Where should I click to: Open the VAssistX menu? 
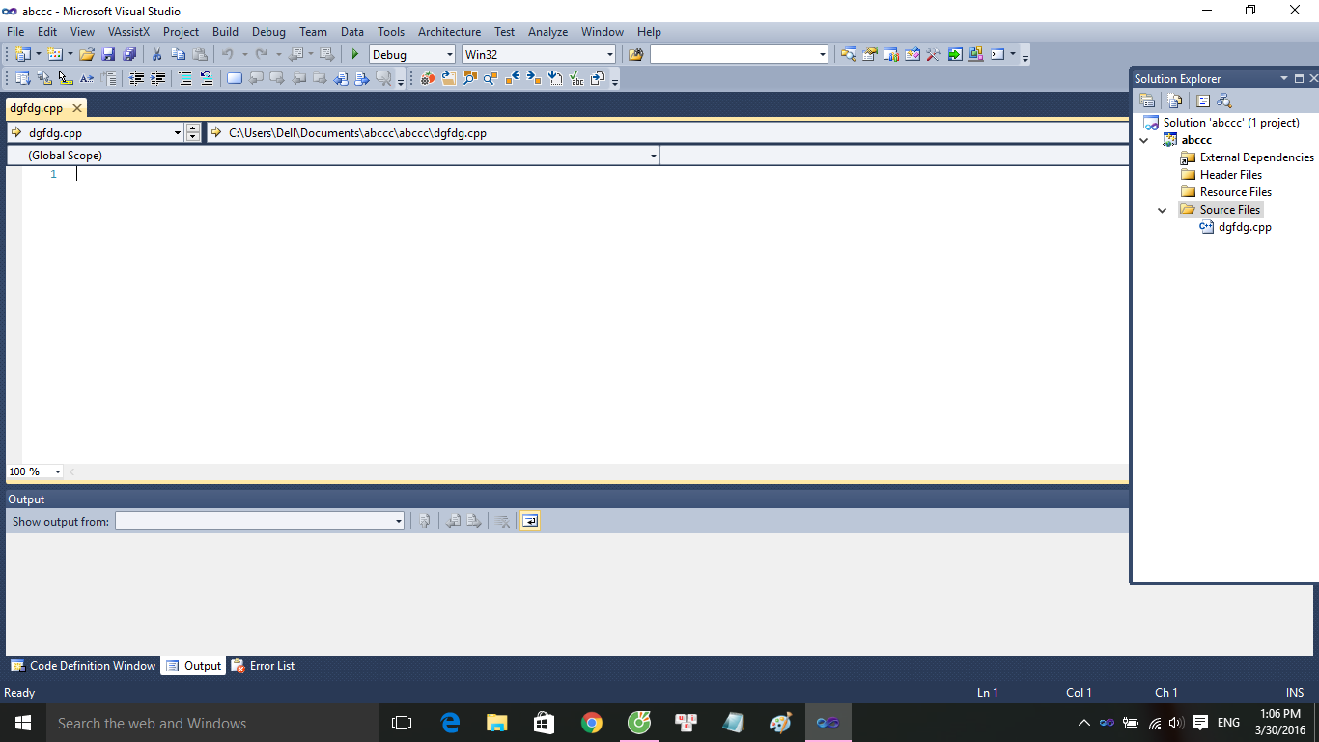click(128, 32)
